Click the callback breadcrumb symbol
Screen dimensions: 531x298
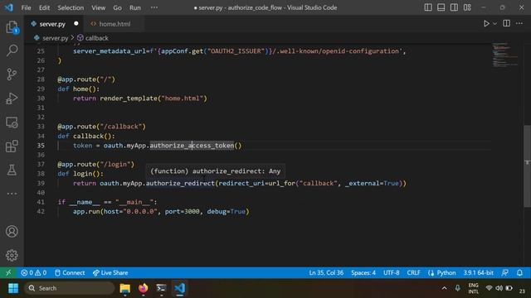coord(96,38)
